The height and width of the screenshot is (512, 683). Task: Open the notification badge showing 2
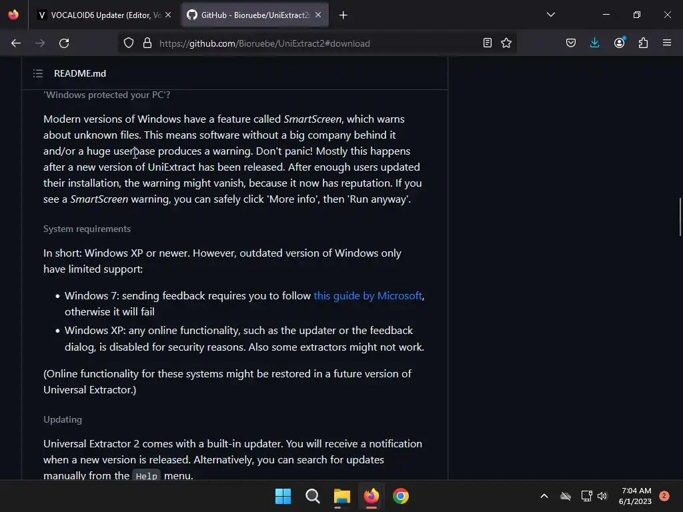pos(664,496)
